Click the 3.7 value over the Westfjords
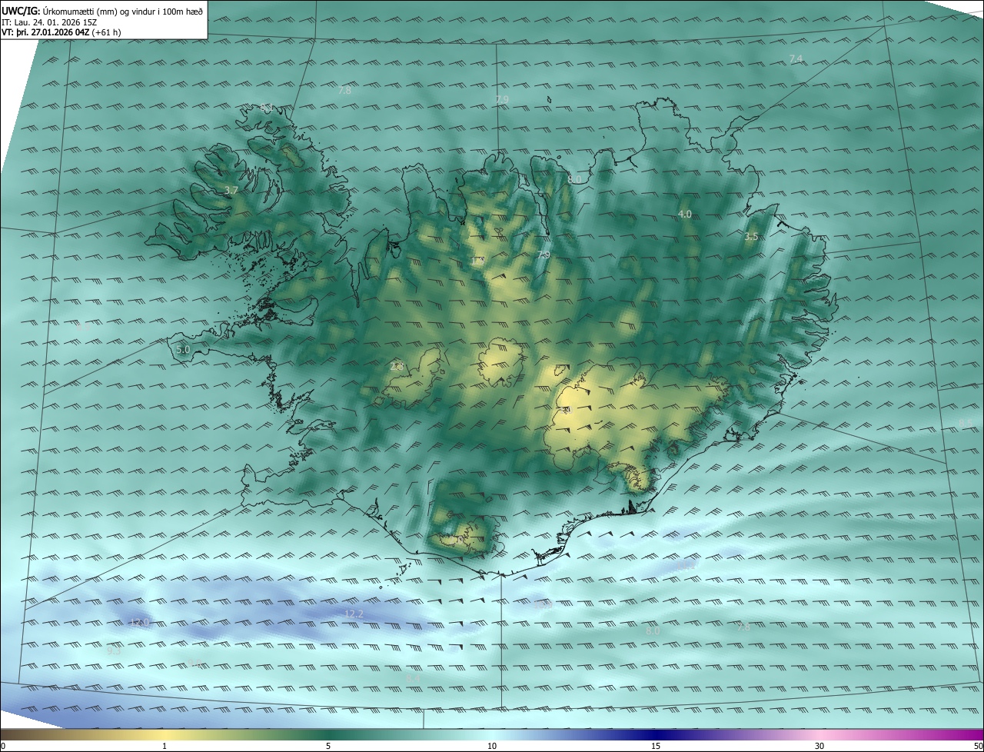This screenshot has width=984, height=752. point(231,190)
